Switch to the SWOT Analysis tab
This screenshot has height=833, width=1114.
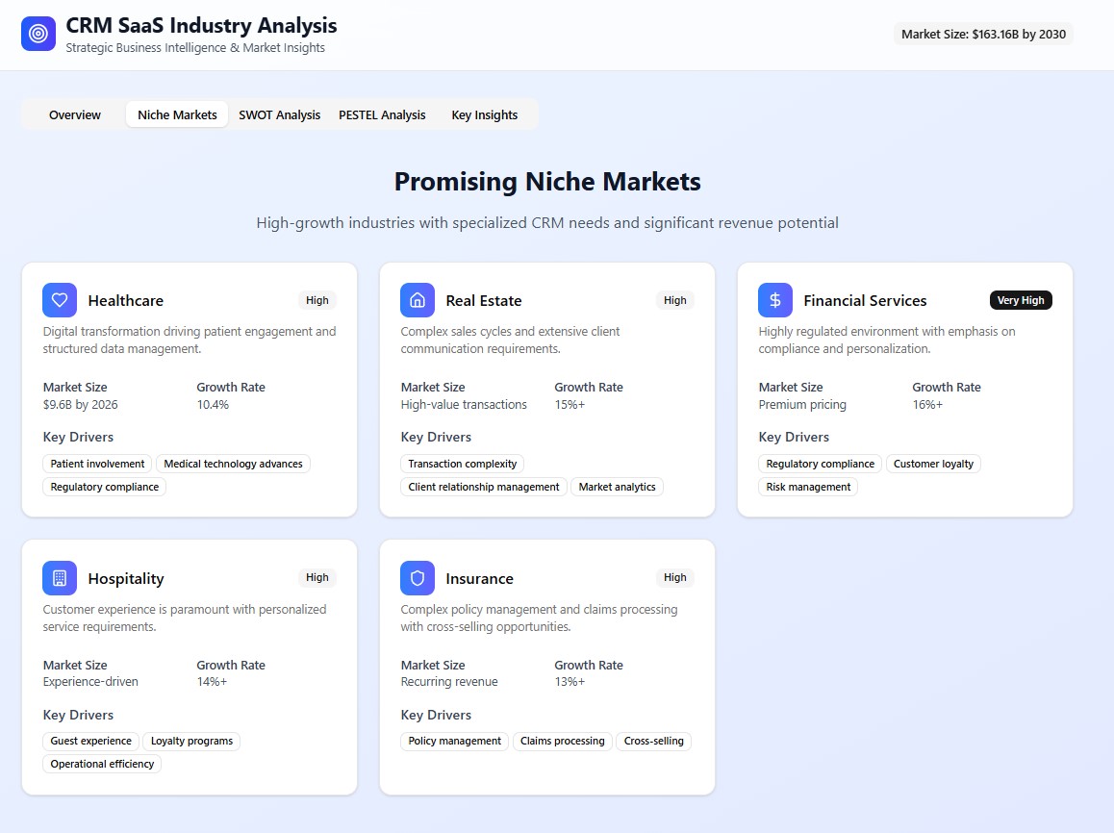(x=279, y=114)
